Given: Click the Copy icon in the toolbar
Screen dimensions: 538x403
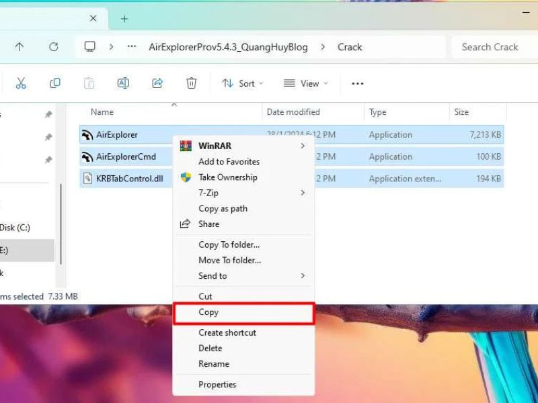Looking at the screenshot, I should coord(55,83).
